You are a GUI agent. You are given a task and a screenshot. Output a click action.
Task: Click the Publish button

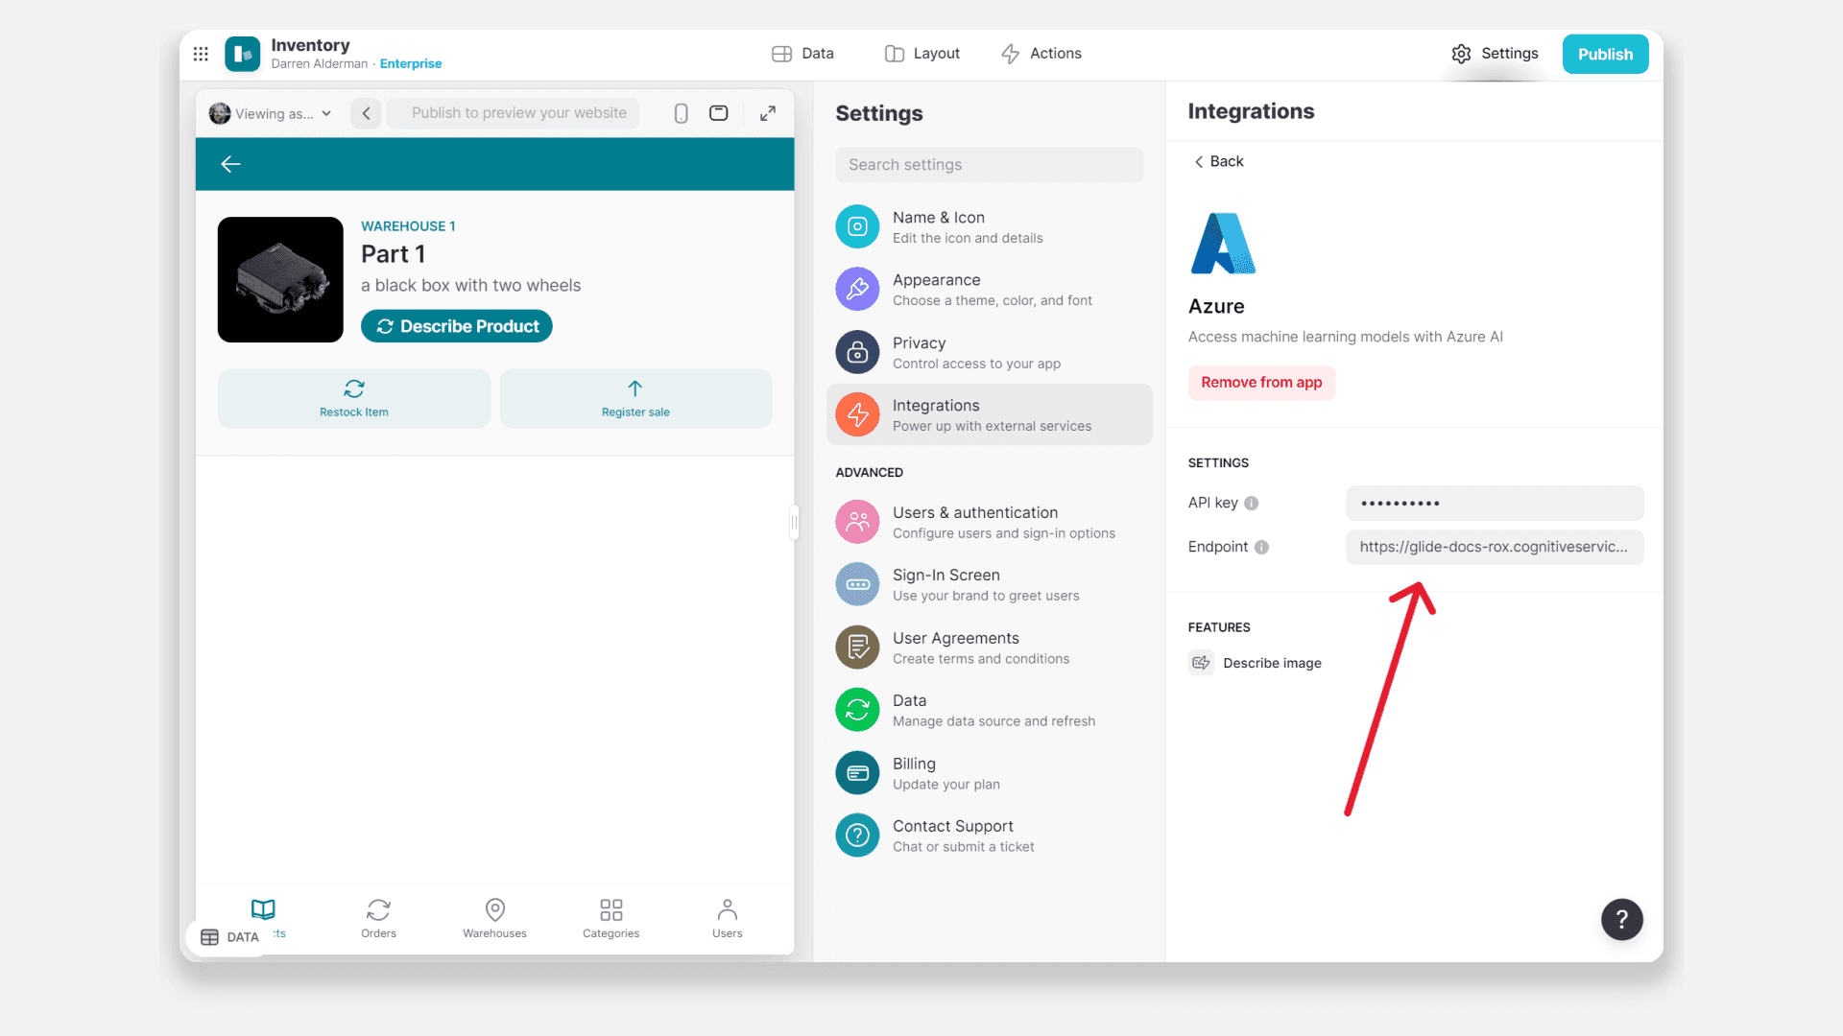tap(1605, 54)
